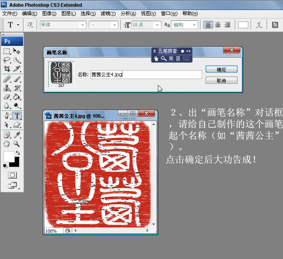Select the Crop tool
The image size is (283, 259).
click(7, 69)
